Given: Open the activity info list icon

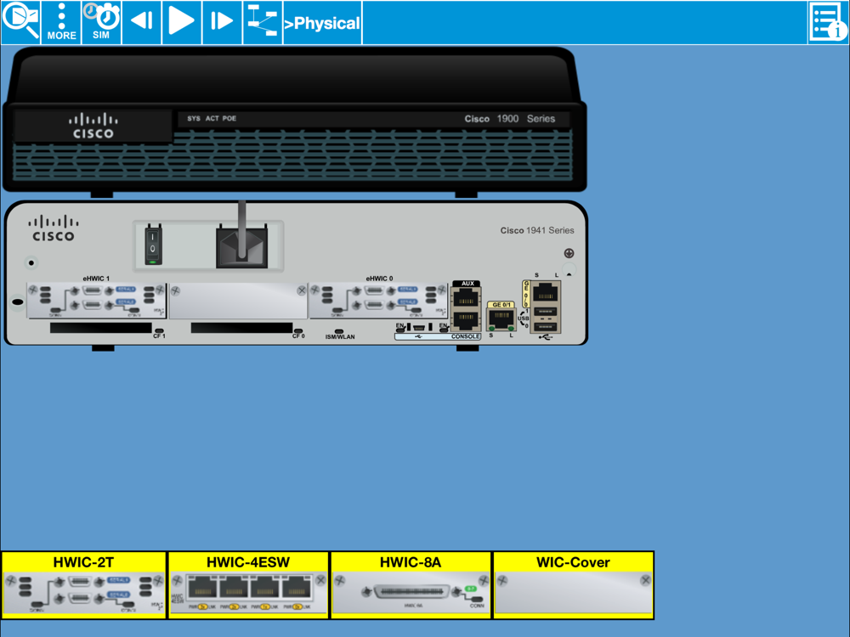Looking at the screenshot, I should click(828, 22).
